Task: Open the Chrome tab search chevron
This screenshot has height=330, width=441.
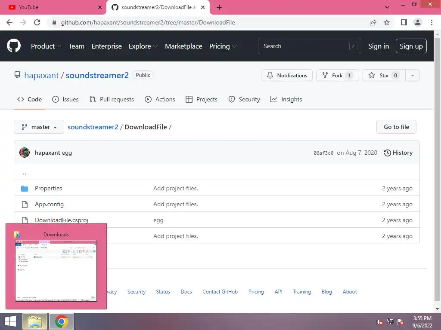Action: (x=387, y=7)
